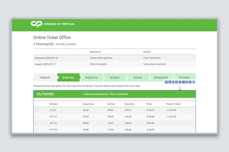Click the AP 131 service name

(x=54, y=117)
